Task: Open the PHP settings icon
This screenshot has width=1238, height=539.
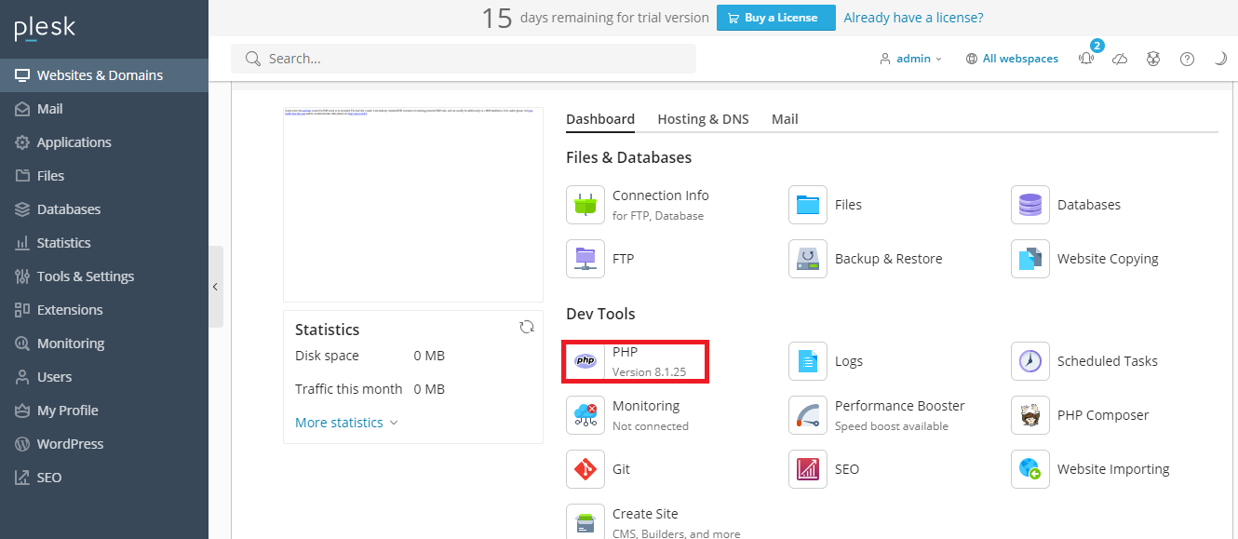Action: point(585,361)
